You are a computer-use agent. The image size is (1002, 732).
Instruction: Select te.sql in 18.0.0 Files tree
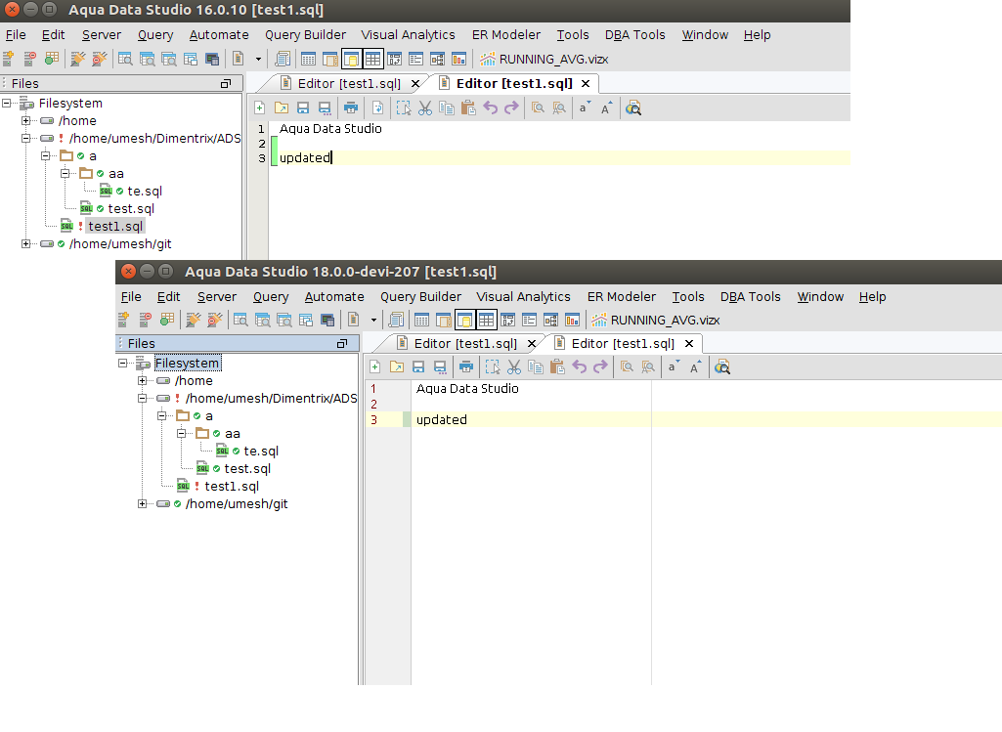[x=261, y=451]
